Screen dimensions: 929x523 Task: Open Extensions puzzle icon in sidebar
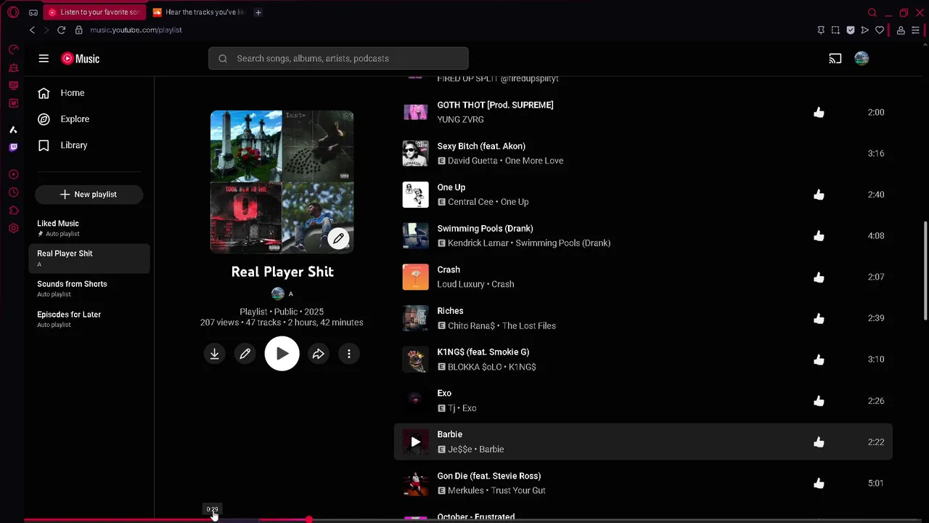pos(13,211)
